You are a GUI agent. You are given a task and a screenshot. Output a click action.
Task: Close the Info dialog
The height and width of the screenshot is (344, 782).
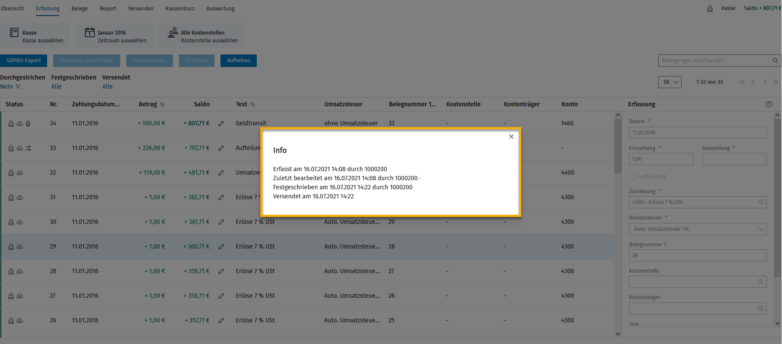tap(511, 137)
